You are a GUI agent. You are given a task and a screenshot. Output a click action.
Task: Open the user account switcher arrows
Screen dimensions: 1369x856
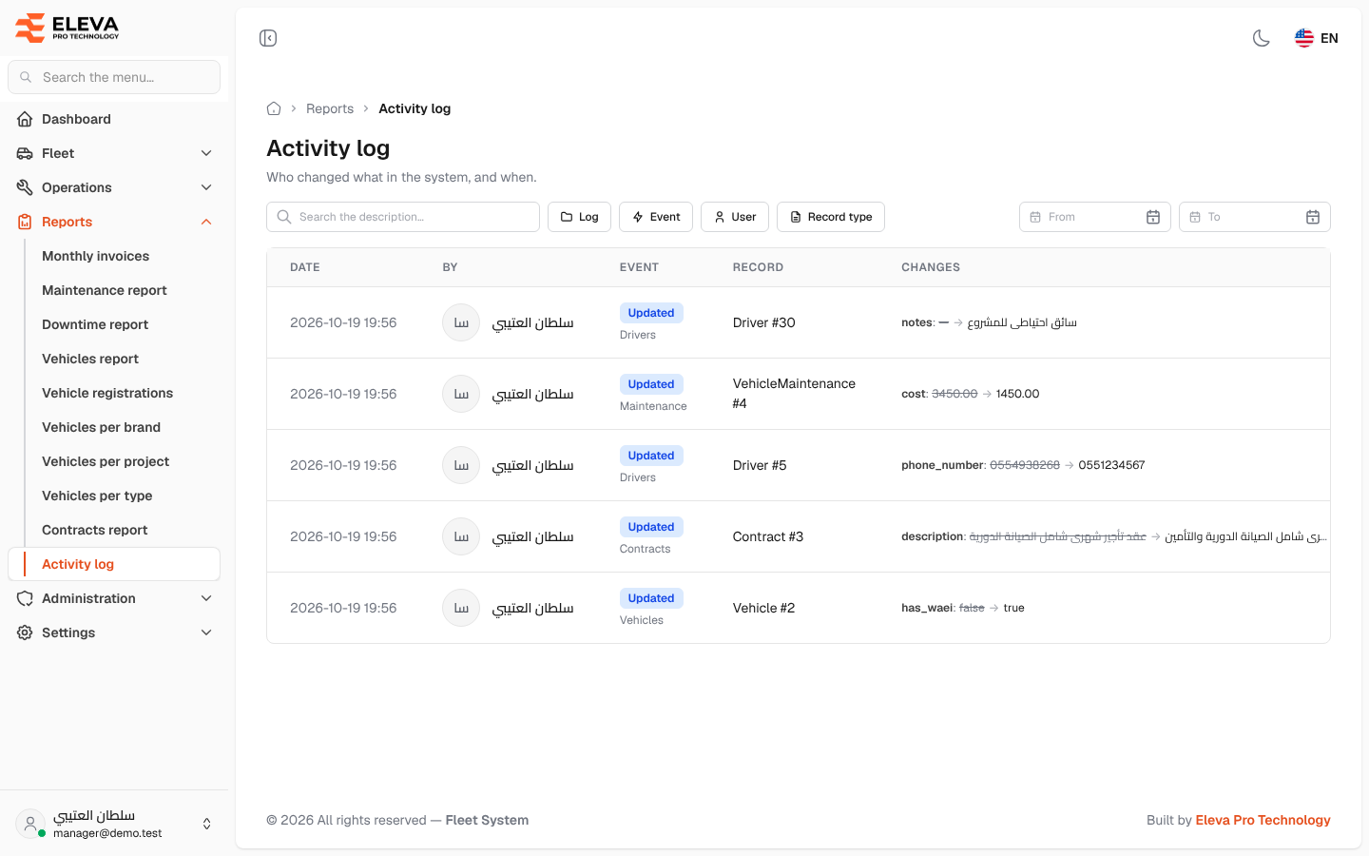207,824
